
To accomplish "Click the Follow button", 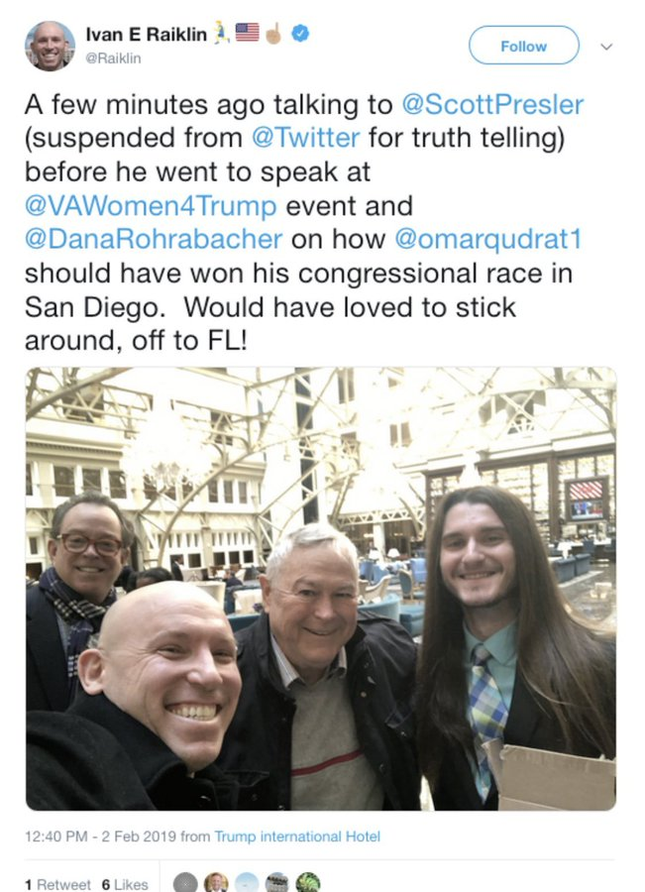I will 524,46.
